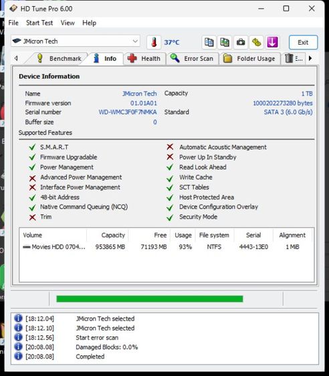
Task: Click the Start error scan log entry
Action: (x=97, y=338)
